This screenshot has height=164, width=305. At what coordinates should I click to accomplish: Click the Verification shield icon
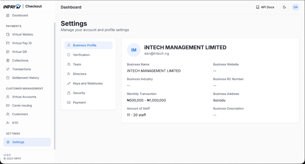click(69, 55)
